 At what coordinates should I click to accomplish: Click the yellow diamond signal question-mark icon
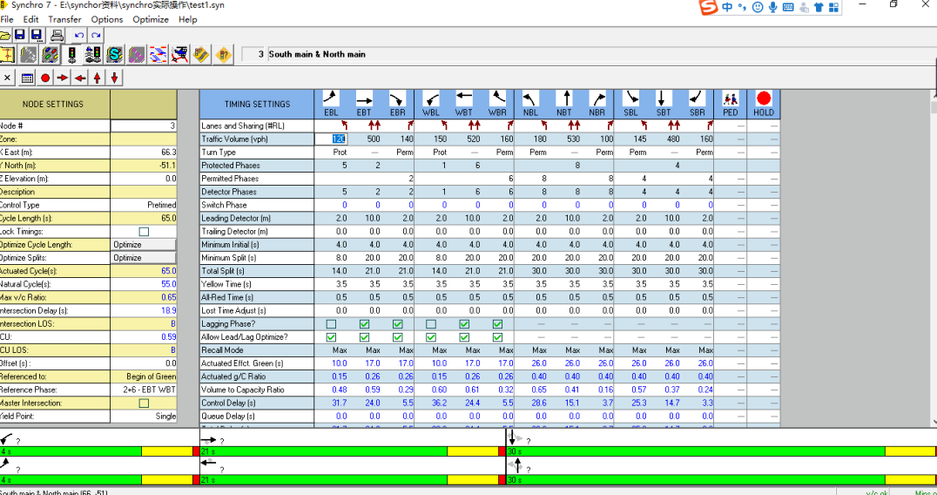point(223,54)
